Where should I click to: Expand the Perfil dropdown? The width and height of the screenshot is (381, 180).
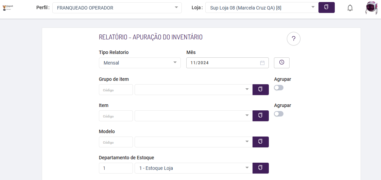[117, 8]
